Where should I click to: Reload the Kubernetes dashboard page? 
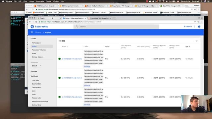click(x=36, y=22)
